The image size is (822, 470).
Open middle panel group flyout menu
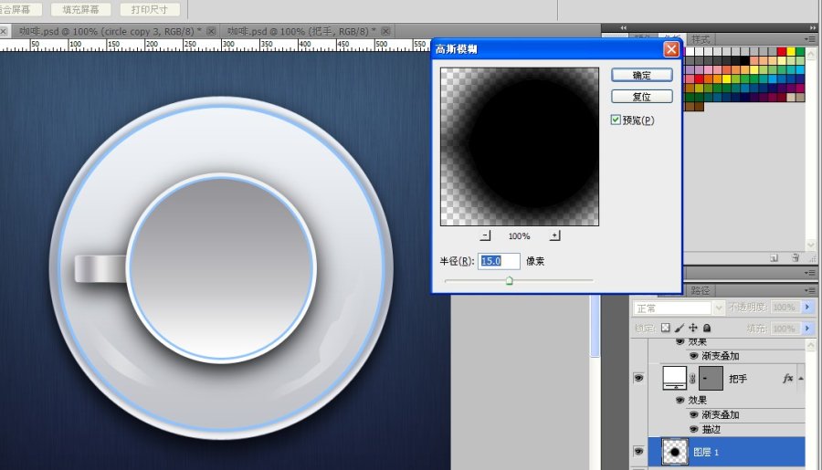pos(810,273)
